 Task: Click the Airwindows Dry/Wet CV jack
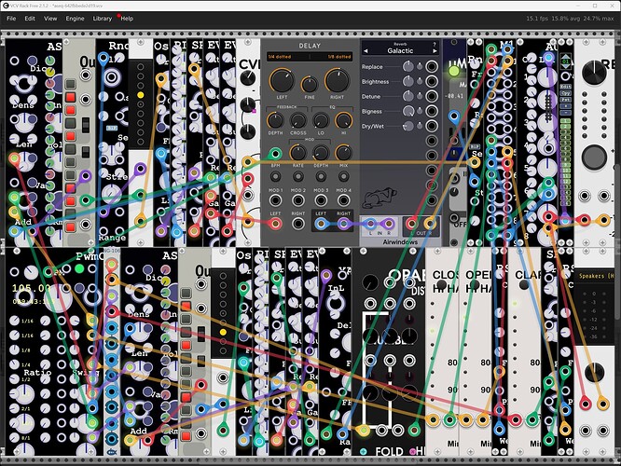click(x=432, y=127)
